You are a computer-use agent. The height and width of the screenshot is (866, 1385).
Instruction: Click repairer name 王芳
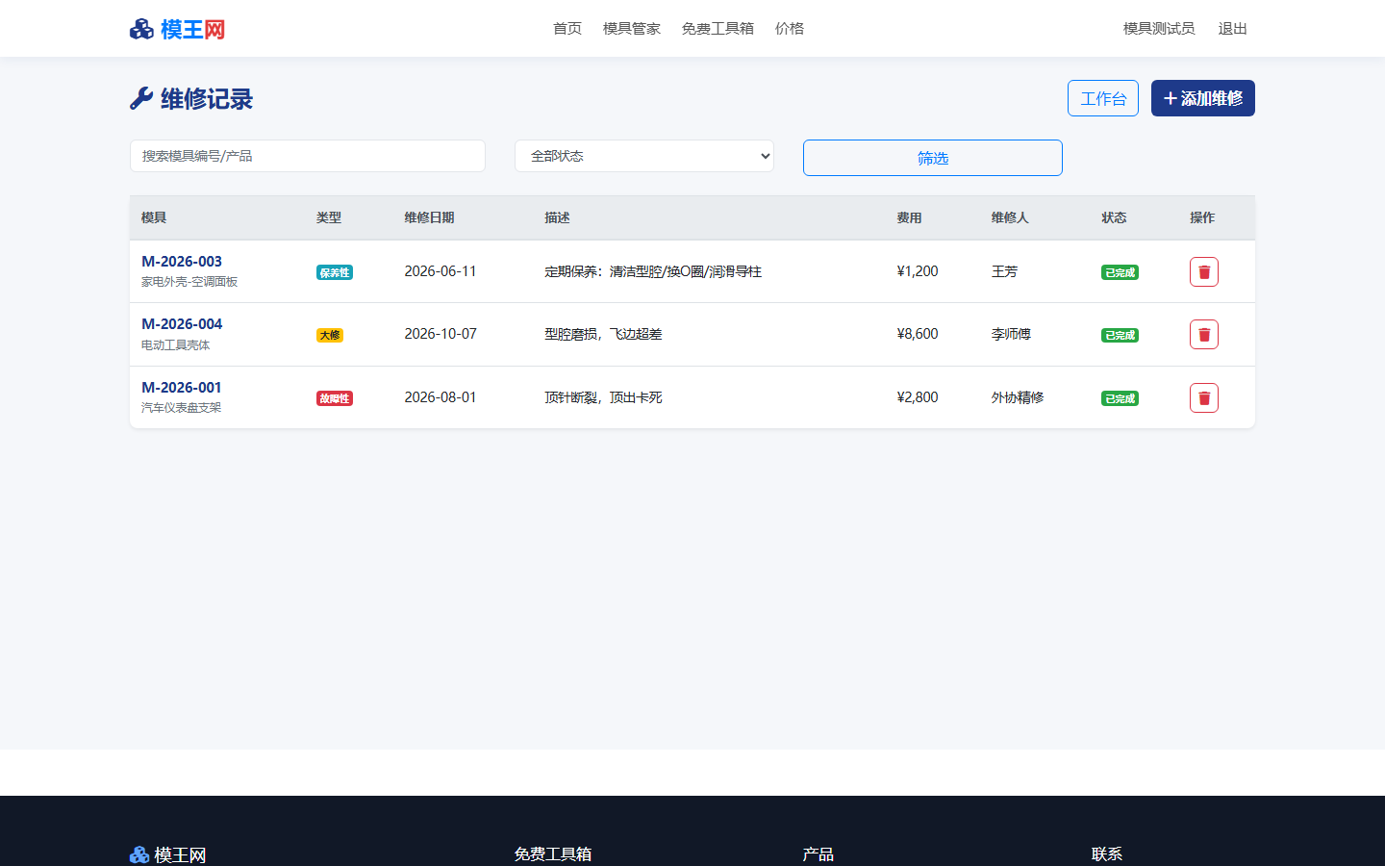click(1004, 271)
